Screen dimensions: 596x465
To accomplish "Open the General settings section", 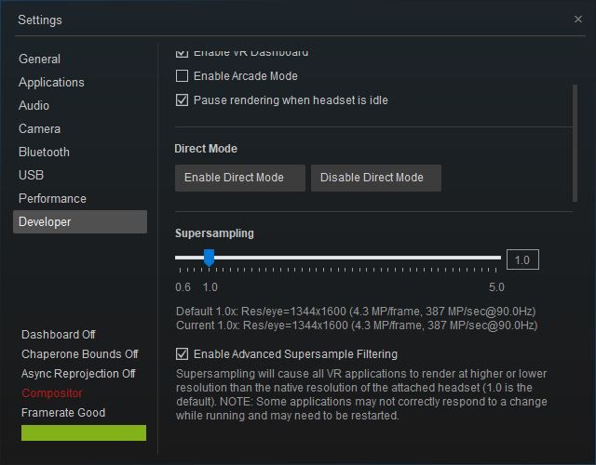I will click(39, 59).
